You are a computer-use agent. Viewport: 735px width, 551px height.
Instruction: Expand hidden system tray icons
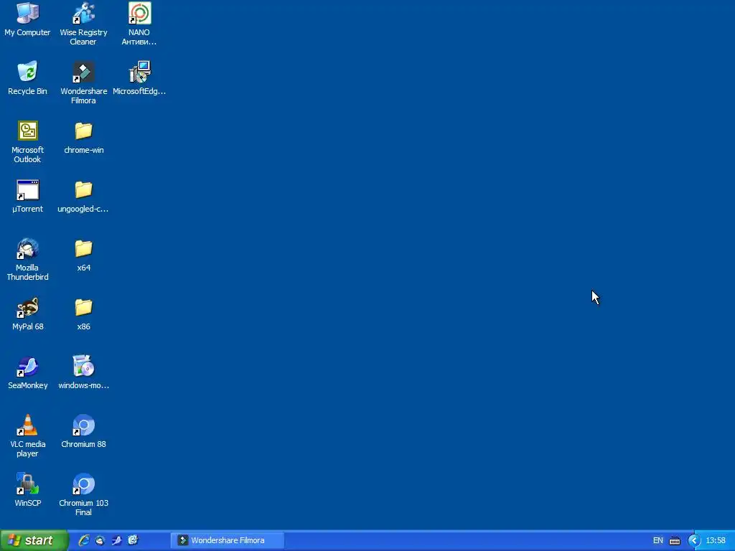[694, 540]
